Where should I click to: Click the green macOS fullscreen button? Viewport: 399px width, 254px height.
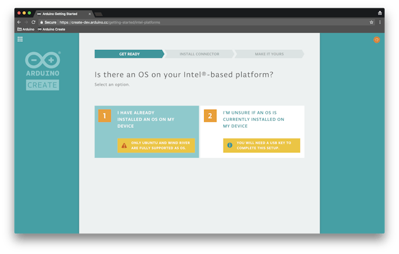(x=29, y=13)
